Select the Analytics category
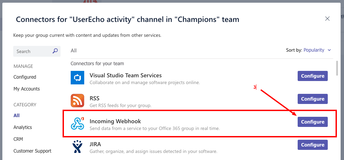This screenshot has width=344, height=160. (x=23, y=127)
